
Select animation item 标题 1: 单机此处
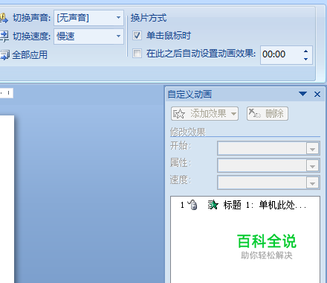[x=245, y=205]
